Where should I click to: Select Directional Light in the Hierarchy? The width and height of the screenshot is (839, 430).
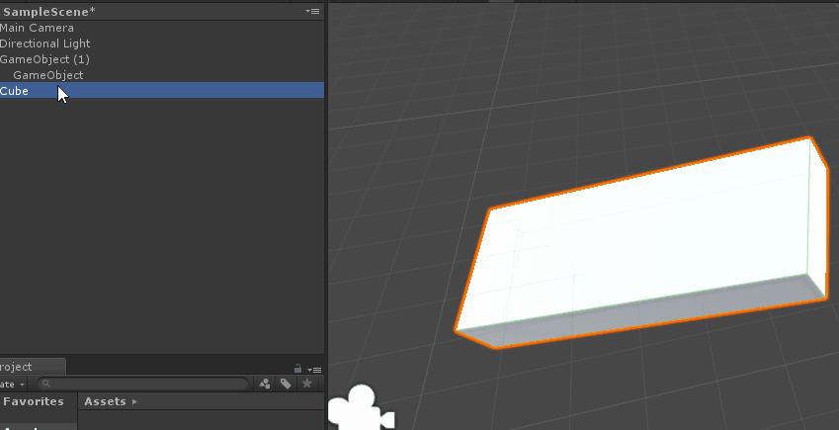pos(162,43)
